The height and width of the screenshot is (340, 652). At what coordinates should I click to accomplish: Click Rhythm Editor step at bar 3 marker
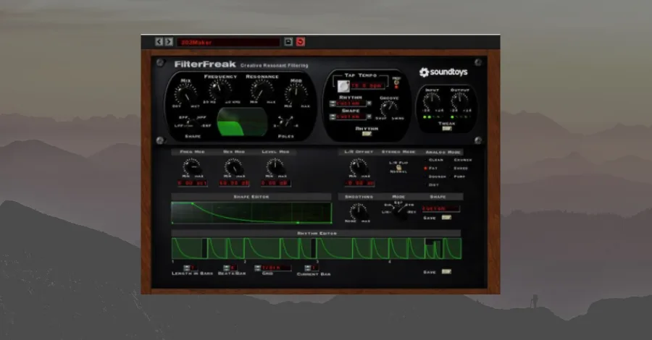tap(334, 249)
